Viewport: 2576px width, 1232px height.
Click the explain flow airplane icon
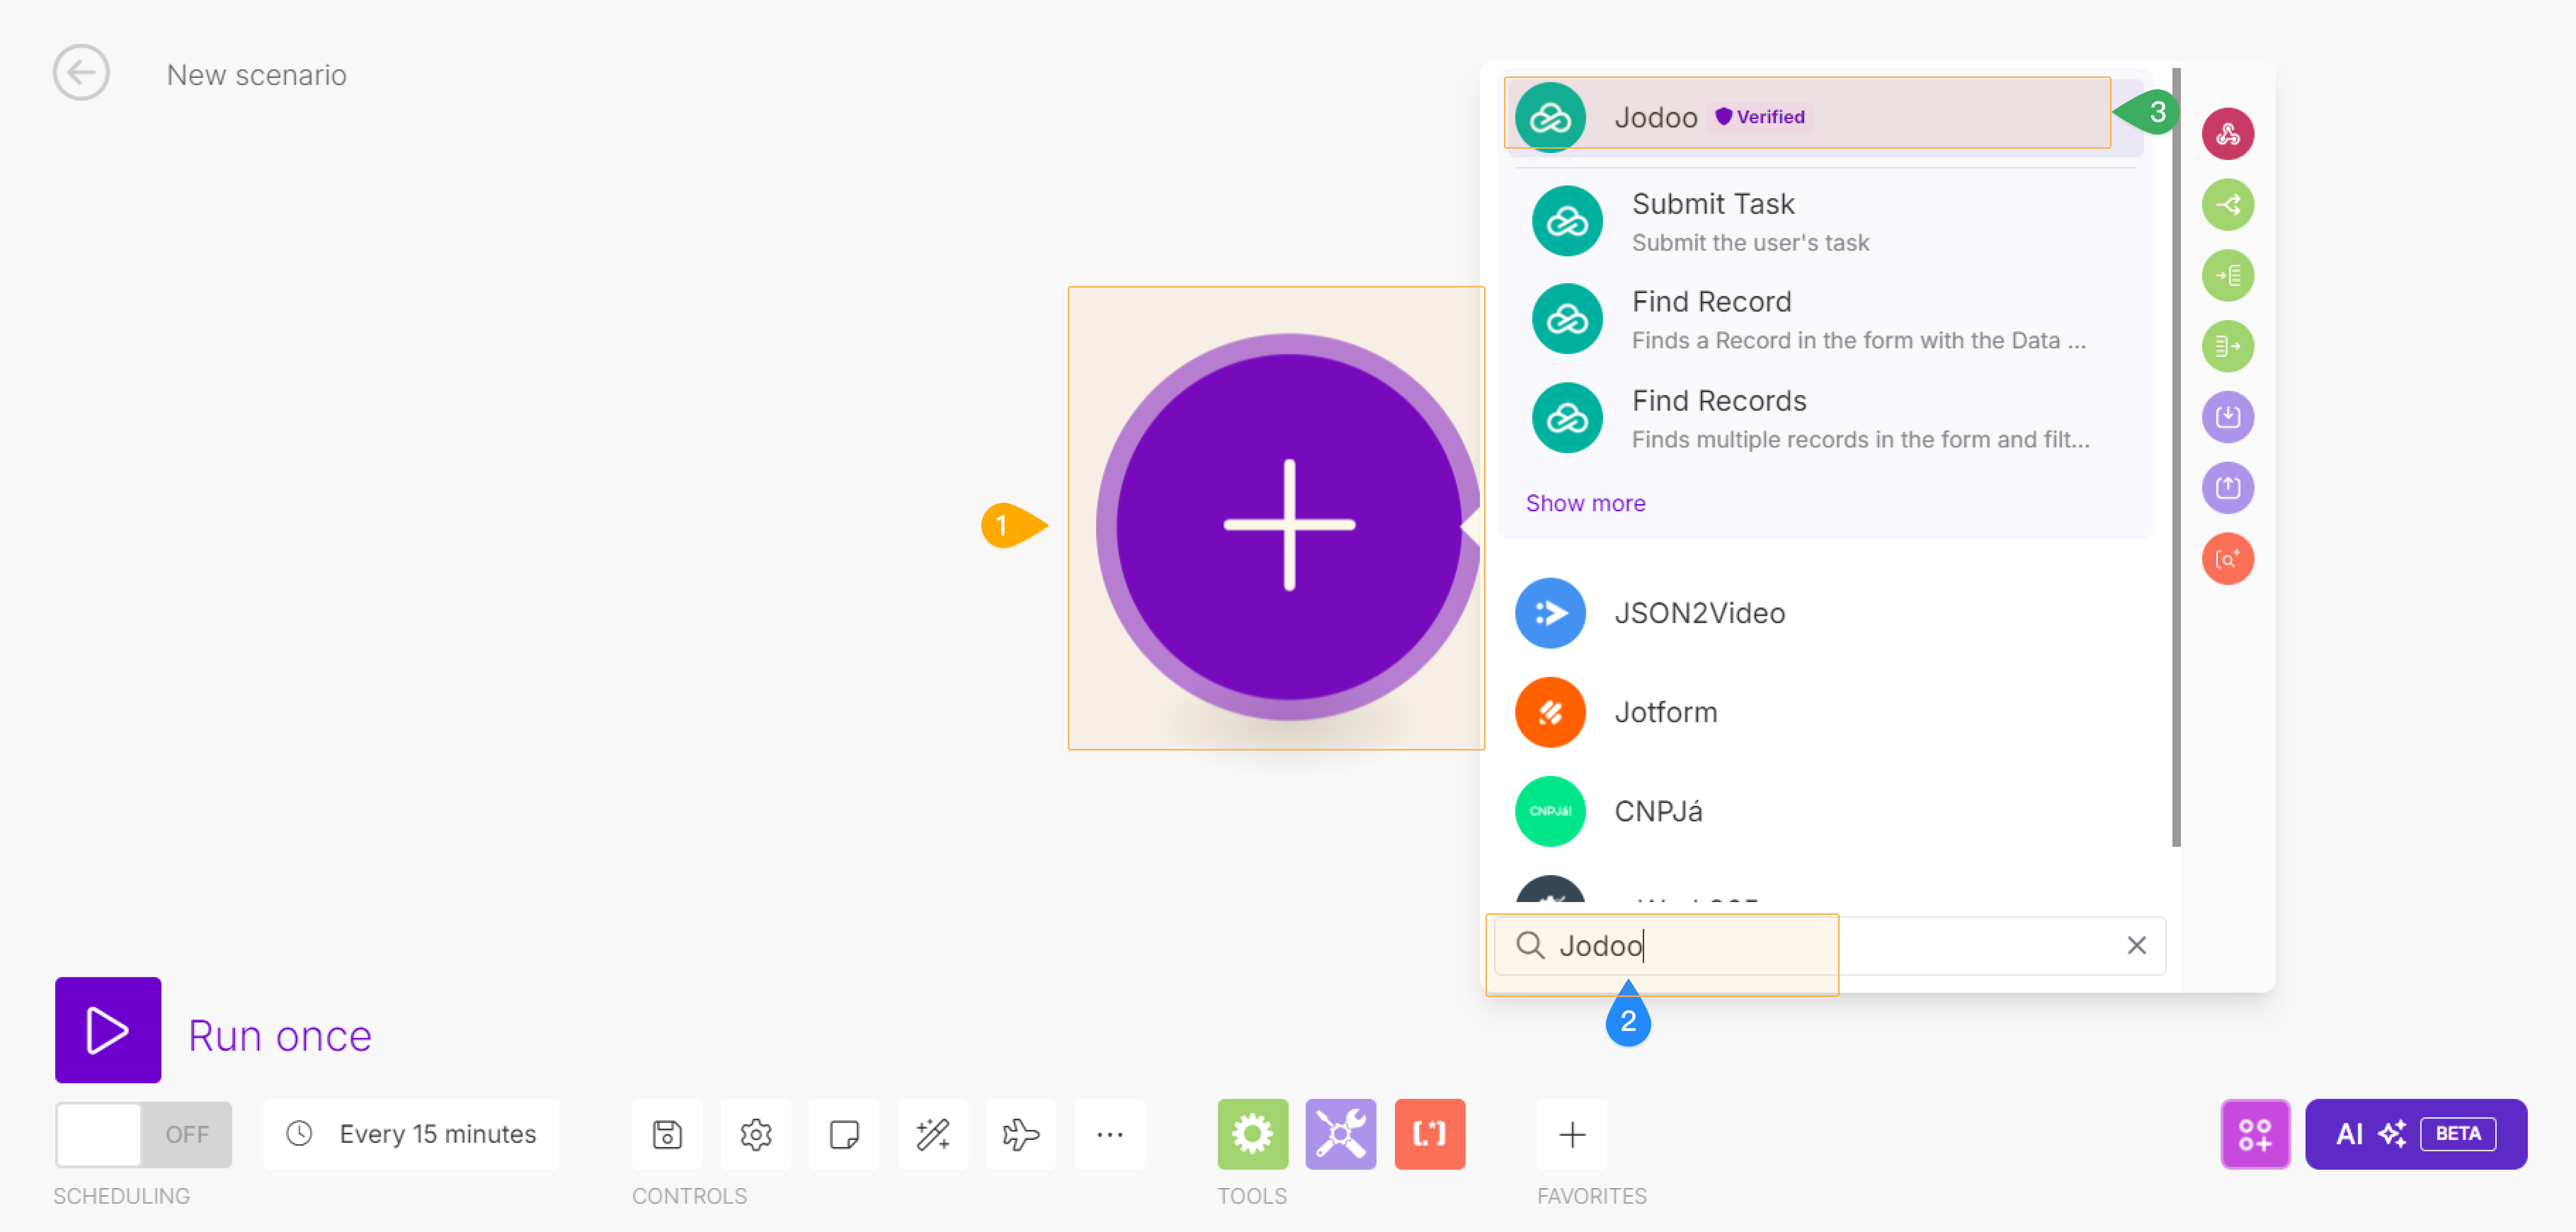(x=1020, y=1134)
